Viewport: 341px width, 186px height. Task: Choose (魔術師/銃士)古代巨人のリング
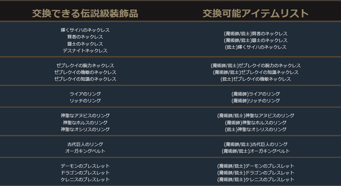[x=255, y=144]
